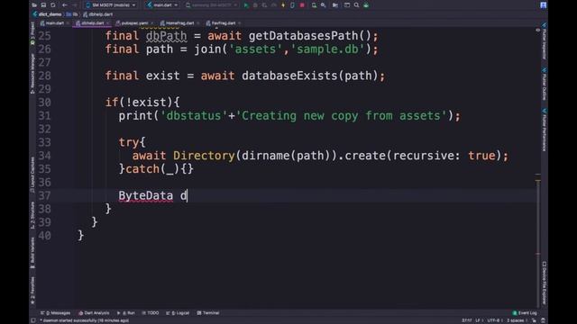Image resolution: width=577 pixels, height=324 pixels.
Task: Open file icon in main toolbar
Action: click(x=34, y=5)
